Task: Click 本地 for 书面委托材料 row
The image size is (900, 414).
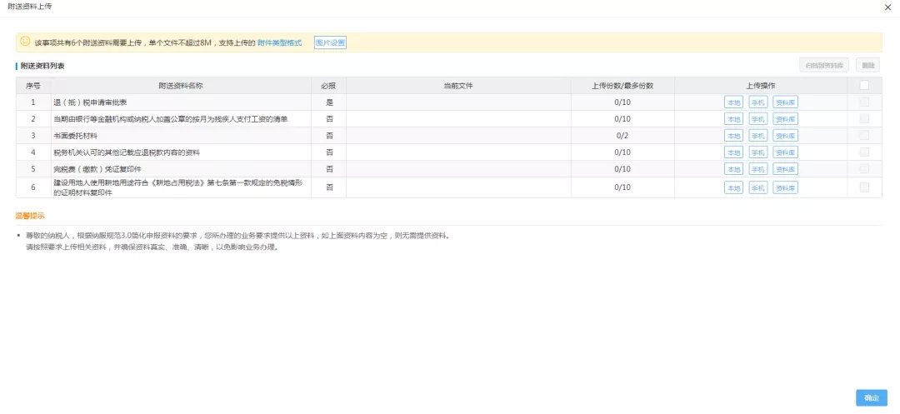Action: click(x=733, y=136)
